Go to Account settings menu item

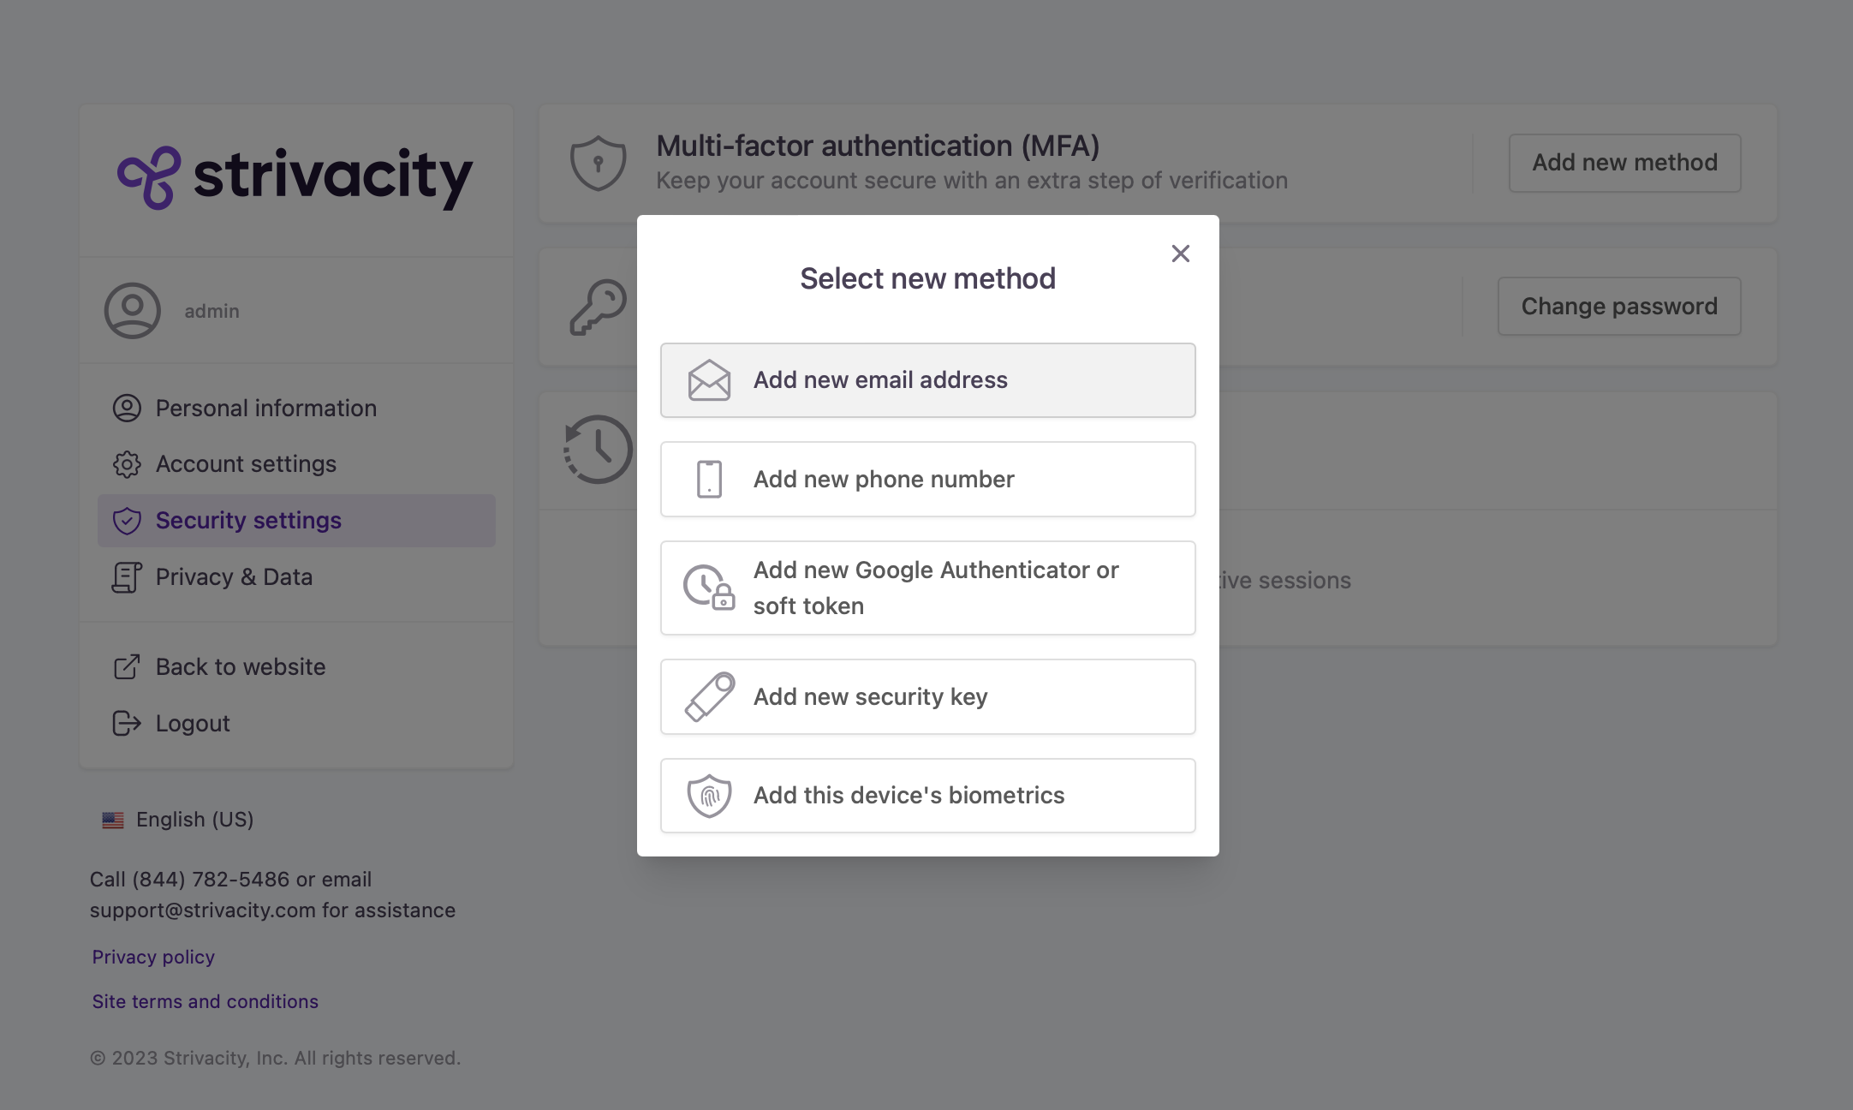click(246, 463)
